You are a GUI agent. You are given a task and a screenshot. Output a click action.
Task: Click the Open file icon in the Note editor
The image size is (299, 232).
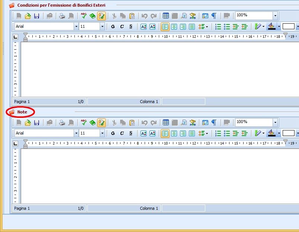click(28, 123)
